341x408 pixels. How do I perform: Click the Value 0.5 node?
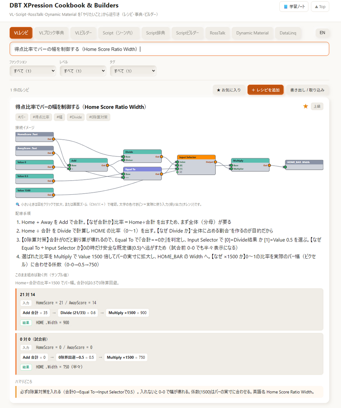coord(35,179)
